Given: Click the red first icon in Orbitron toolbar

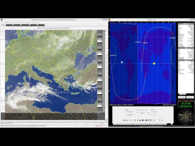Looking at the screenshot, I should coord(124,120).
